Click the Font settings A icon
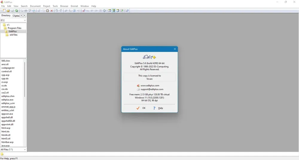299x160 pixels. click(x=83, y=11)
